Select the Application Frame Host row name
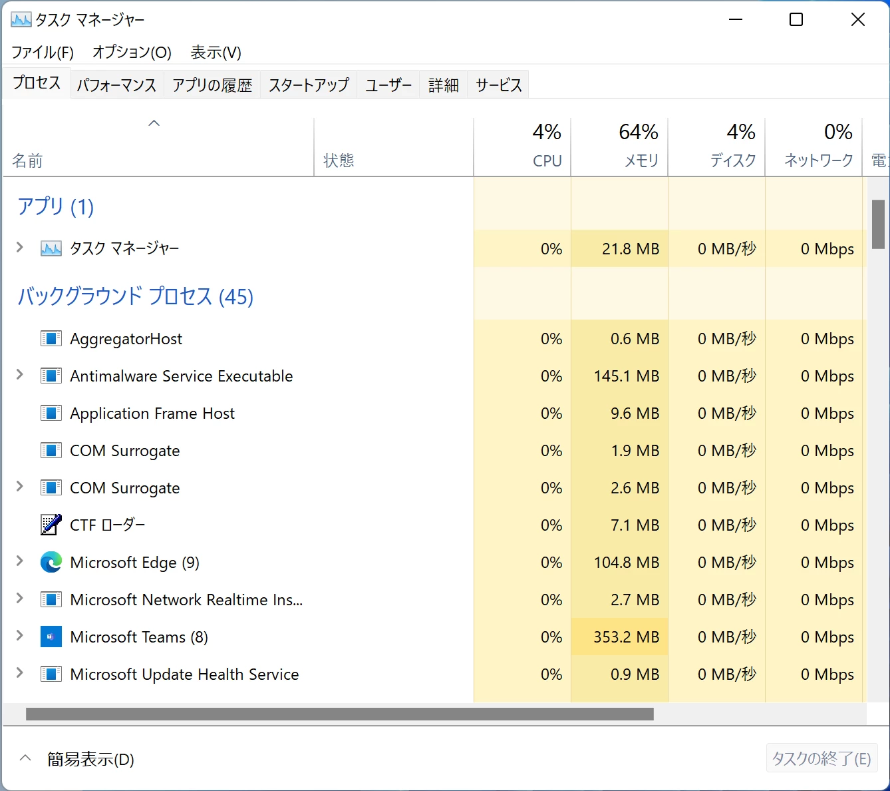Screen dimensions: 890x791 [152, 413]
